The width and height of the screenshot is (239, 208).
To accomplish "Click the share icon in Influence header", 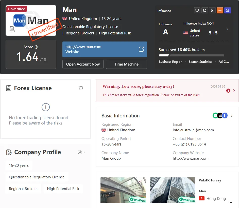I will (x=205, y=10).
